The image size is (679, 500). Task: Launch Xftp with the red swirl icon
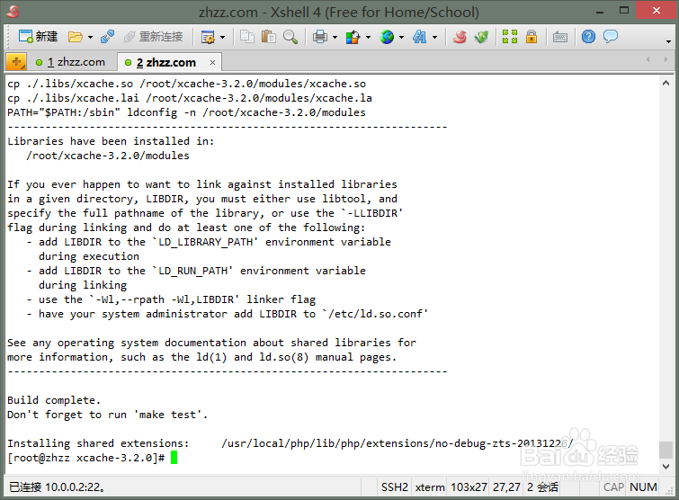(x=460, y=37)
